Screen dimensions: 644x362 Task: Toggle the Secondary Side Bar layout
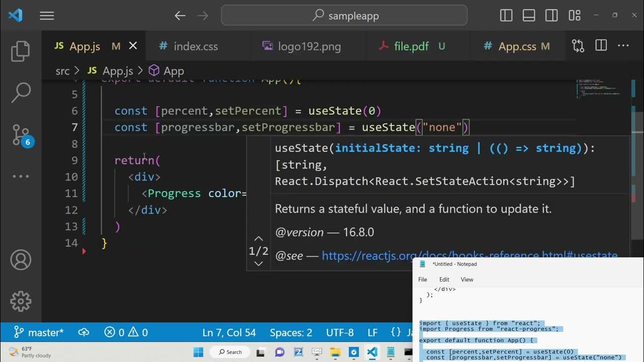click(551, 16)
